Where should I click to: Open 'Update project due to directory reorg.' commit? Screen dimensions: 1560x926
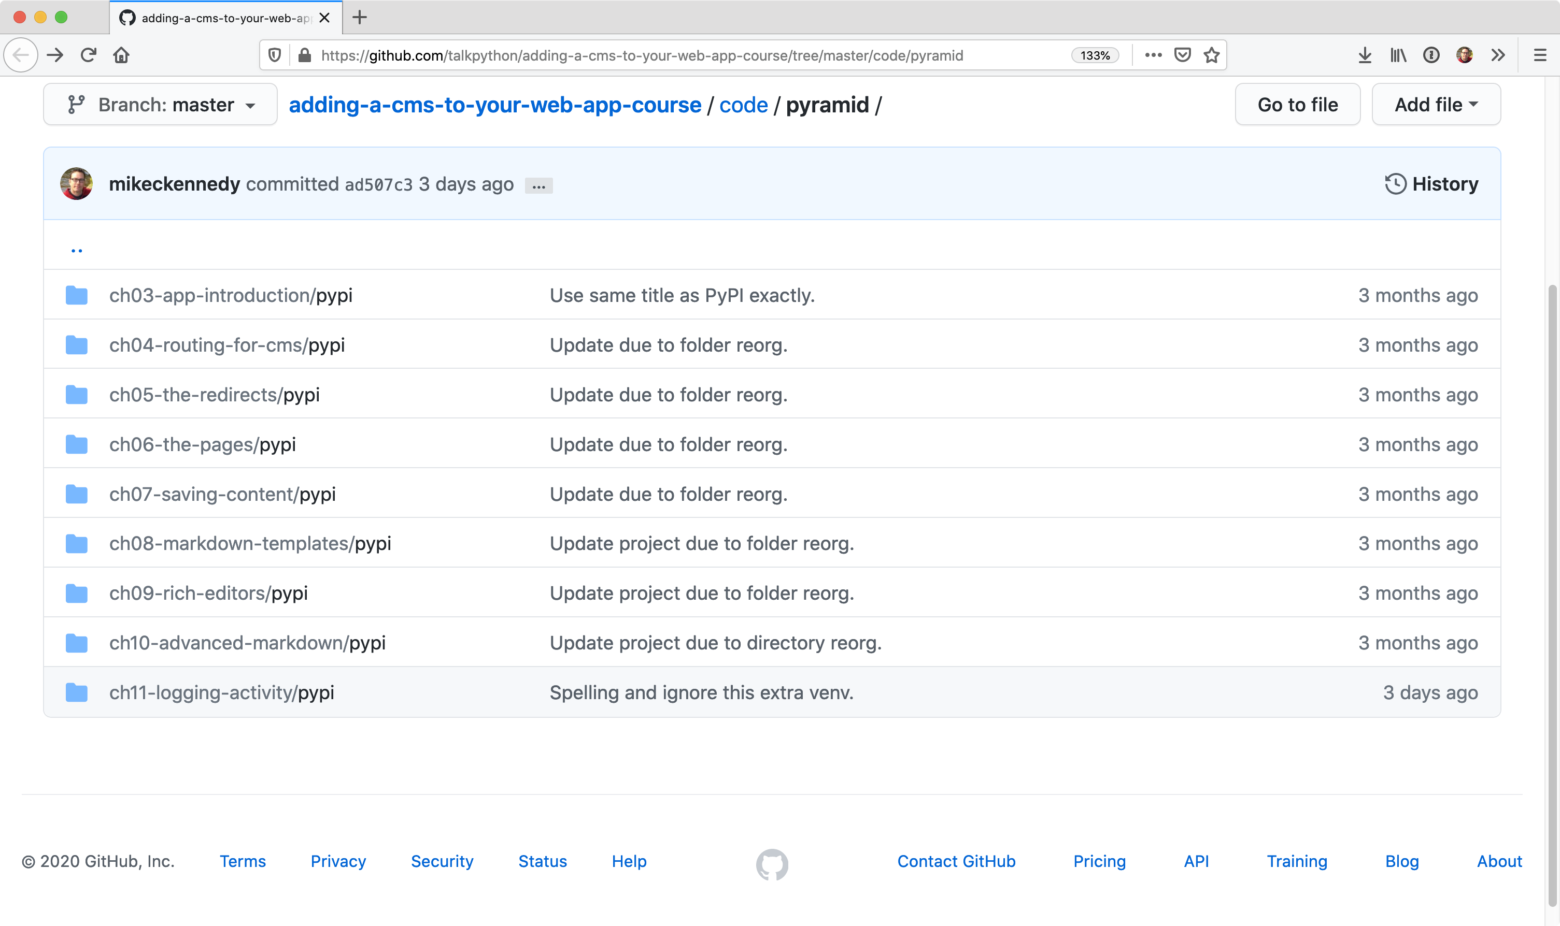click(x=715, y=643)
